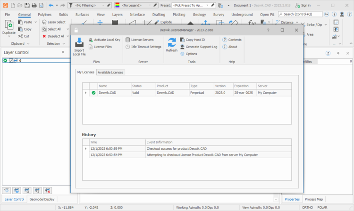The height and width of the screenshot is (211, 354).
Task: Collapse the ribbon with the chevron
Action: [351, 43]
